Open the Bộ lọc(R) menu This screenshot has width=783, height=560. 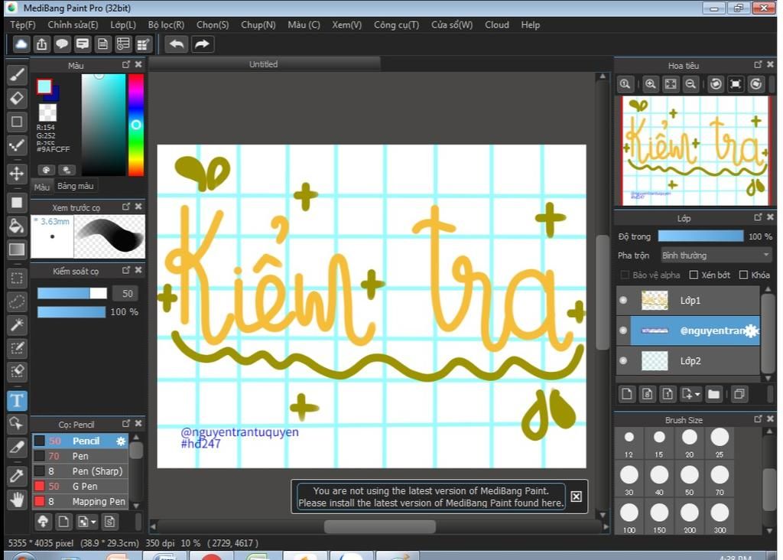(x=166, y=25)
